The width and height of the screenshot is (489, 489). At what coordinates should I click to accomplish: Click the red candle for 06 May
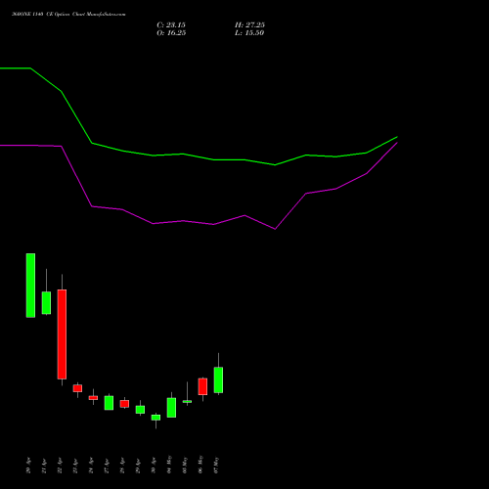202,386
